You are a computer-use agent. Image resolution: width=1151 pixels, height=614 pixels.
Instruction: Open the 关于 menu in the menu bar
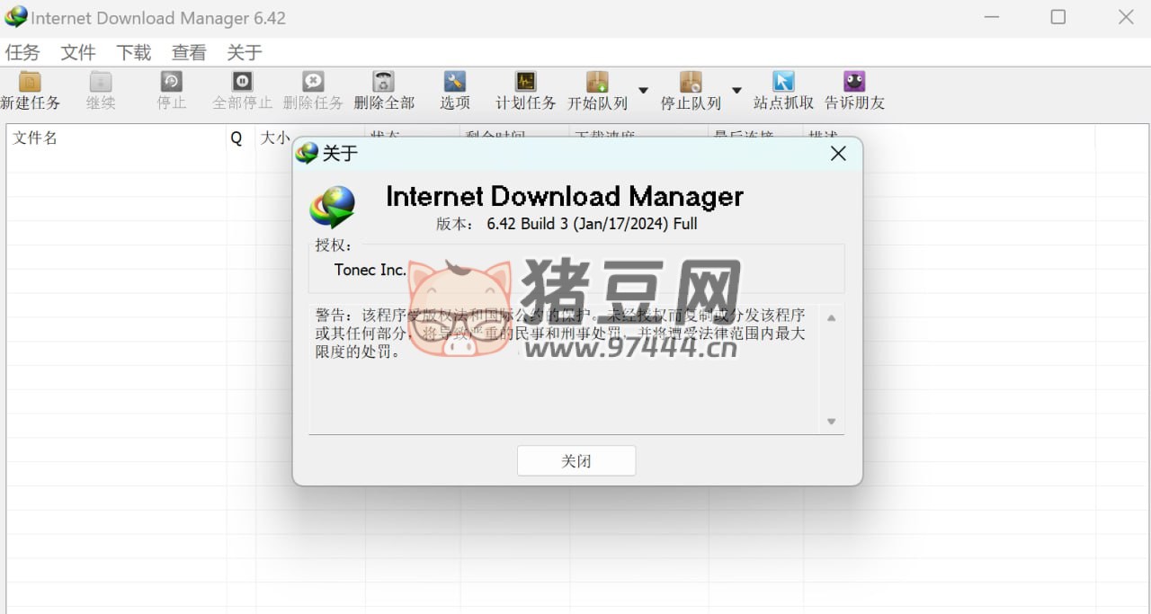(x=244, y=53)
